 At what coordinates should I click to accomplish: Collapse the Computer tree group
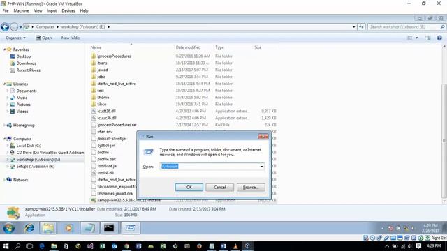click(x=4, y=139)
